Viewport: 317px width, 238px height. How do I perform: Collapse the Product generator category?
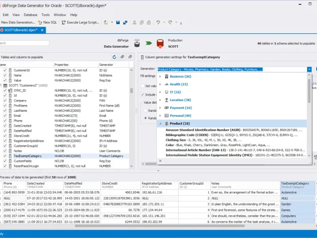click(160, 123)
